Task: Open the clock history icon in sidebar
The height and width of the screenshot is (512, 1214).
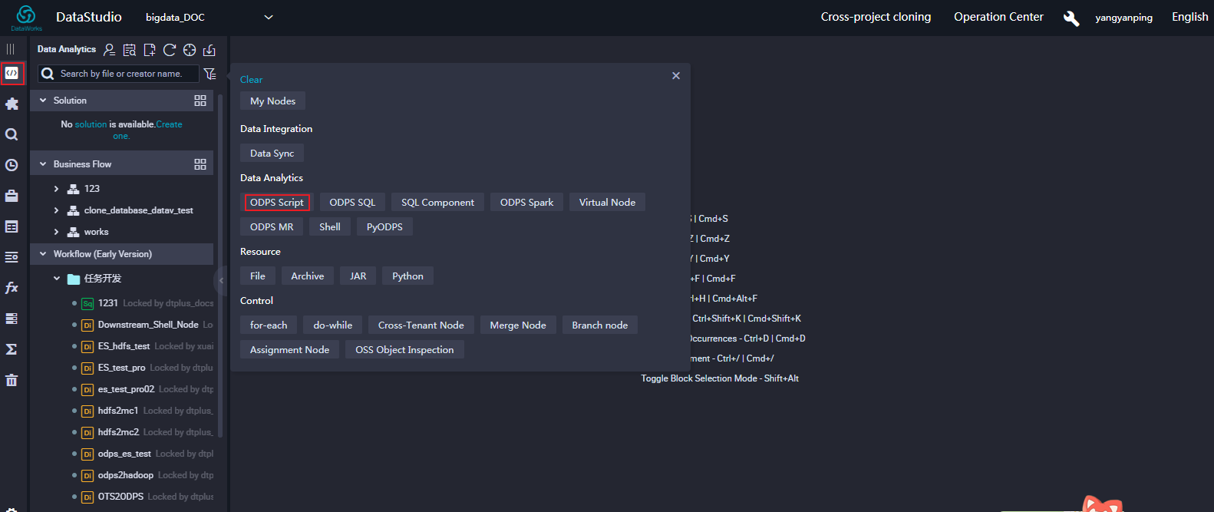Action: coord(12,165)
